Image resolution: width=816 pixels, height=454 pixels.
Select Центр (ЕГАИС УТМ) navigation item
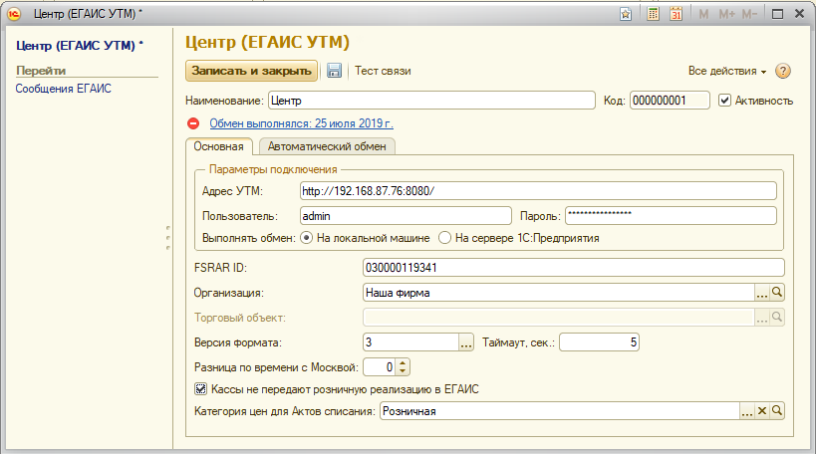80,46
